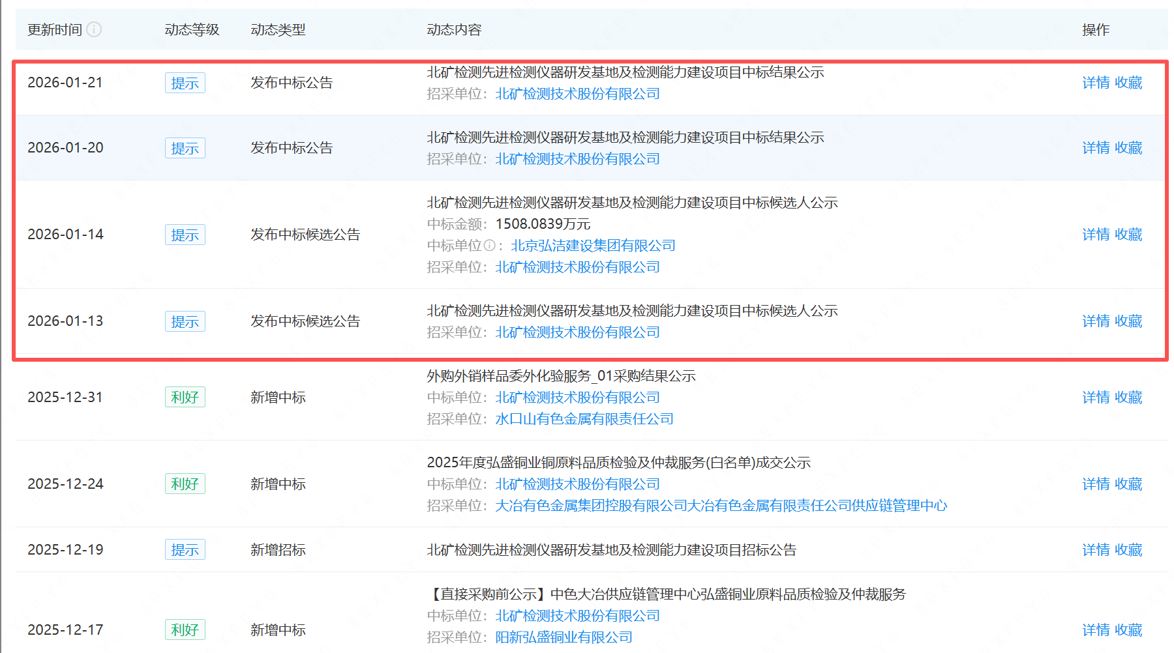Click the 利好 tag in 2025-12-24 row

[185, 484]
